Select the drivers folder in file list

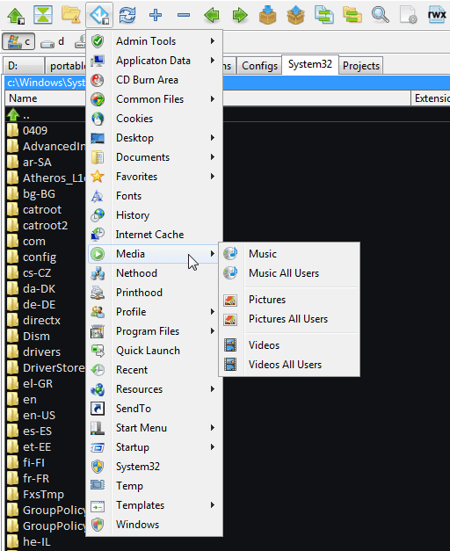[x=41, y=352]
